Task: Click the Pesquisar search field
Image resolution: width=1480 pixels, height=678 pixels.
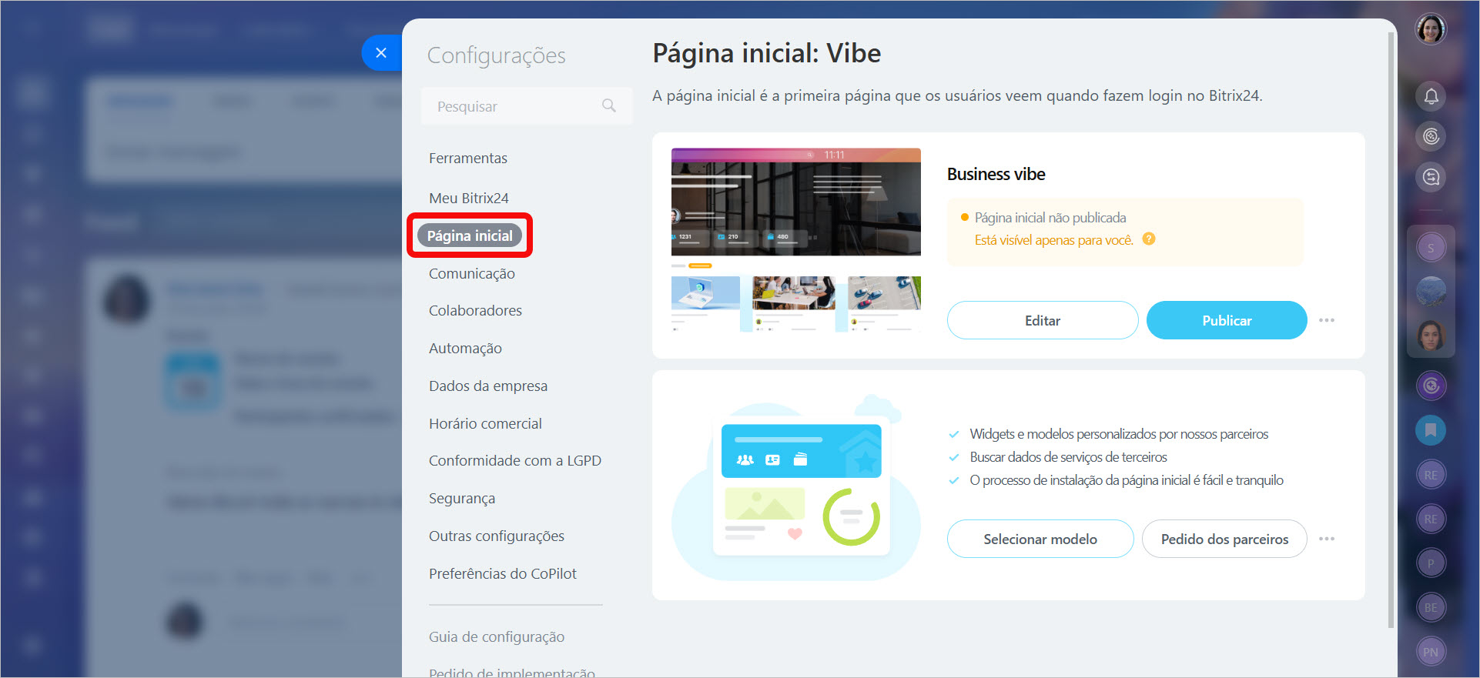Action: pos(527,106)
